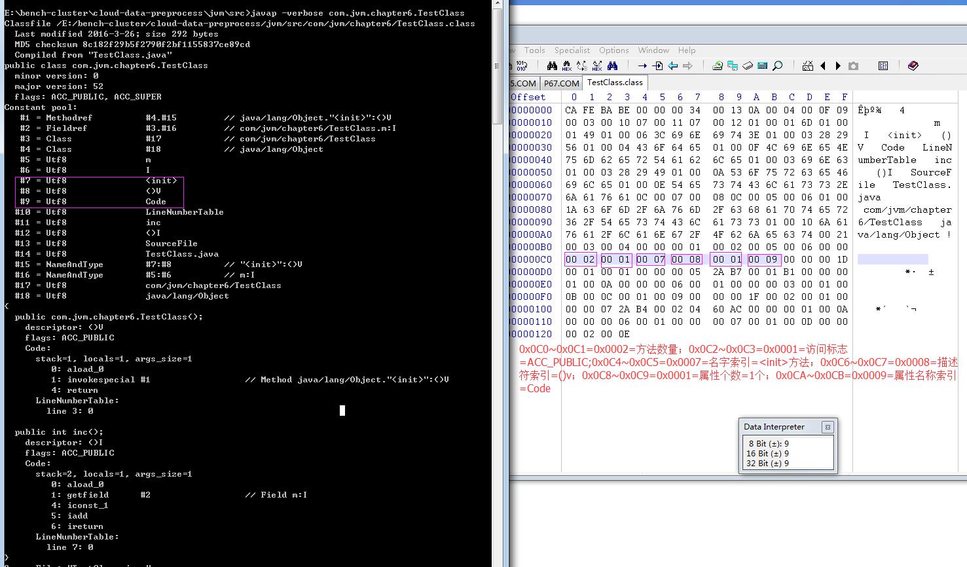The width and height of the screenshot is (967, 567).
Task: Close the Data Interpreter panel
Action: (828, 427)
